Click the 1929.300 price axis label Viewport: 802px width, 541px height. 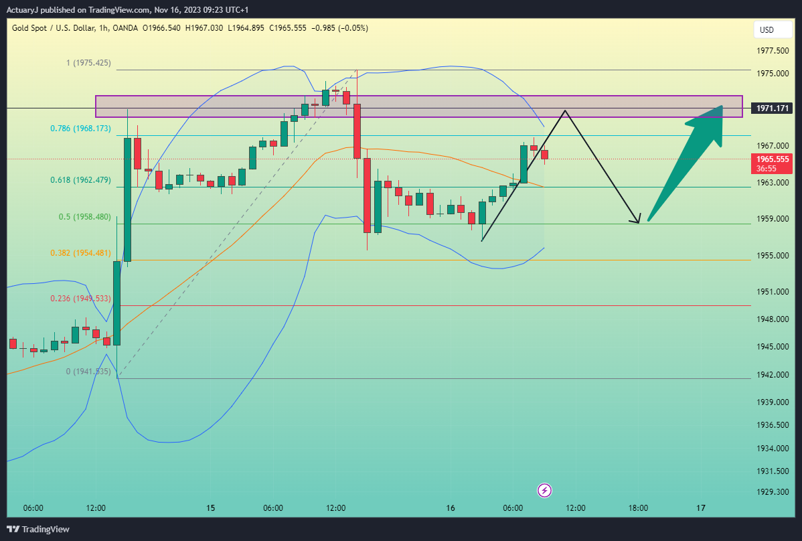(x=773, y=492)
